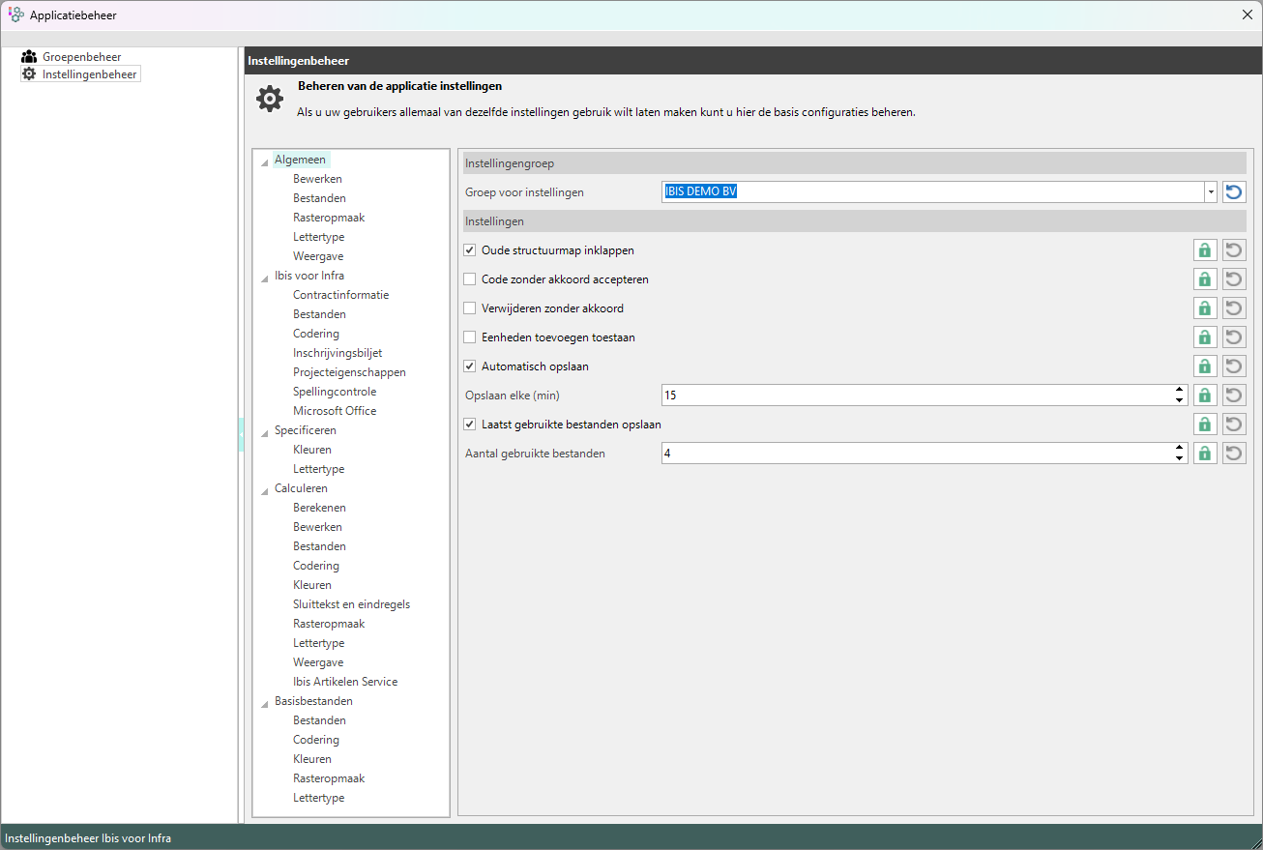Click lock icon for Oude structuurmap inklappen
Image resolution: width=1263 pixels, height=850 pixels.
point(1204,250)
